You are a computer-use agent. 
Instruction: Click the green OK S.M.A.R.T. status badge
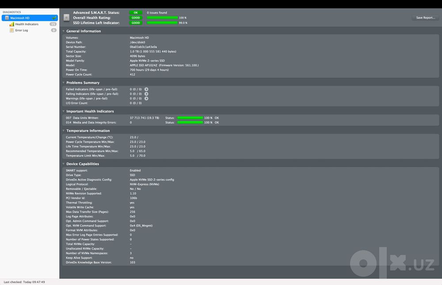coord(136,13)
